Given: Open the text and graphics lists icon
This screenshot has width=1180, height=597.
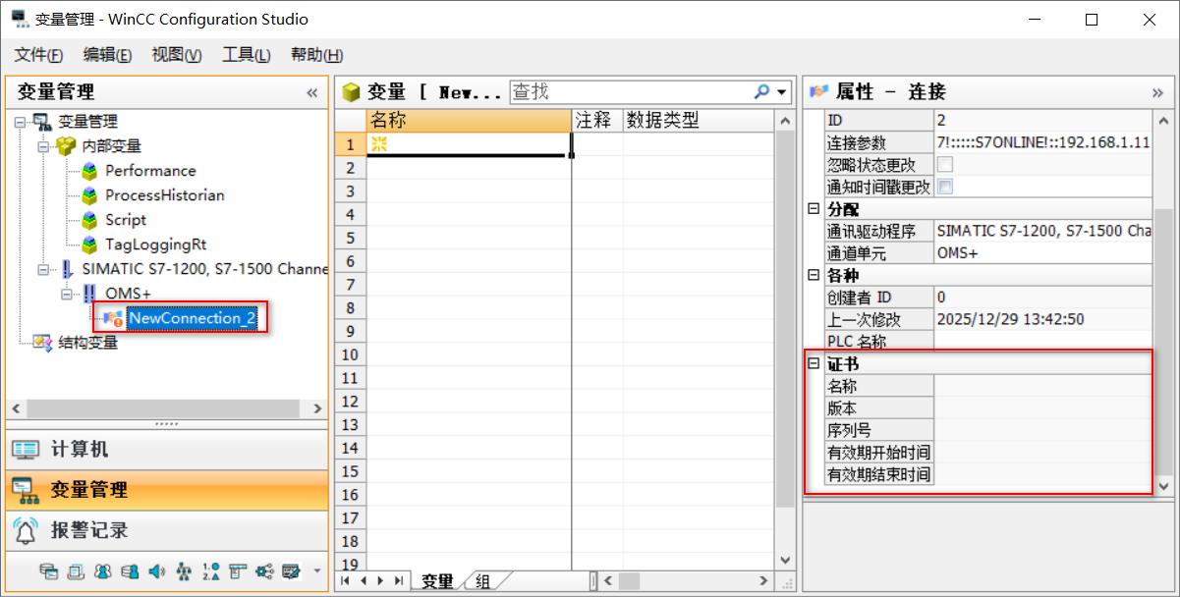Looking at the screenshot, I should point(212,571).
